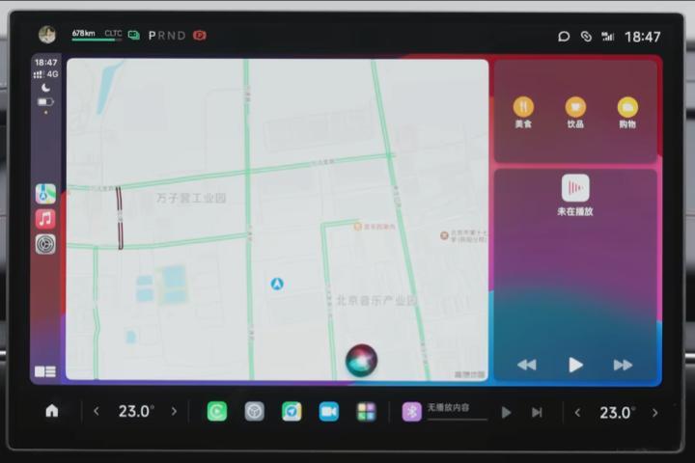Tap rewind in the CarPlay now-playing card
Screen dimensions: 695x463
pos(527,365)
